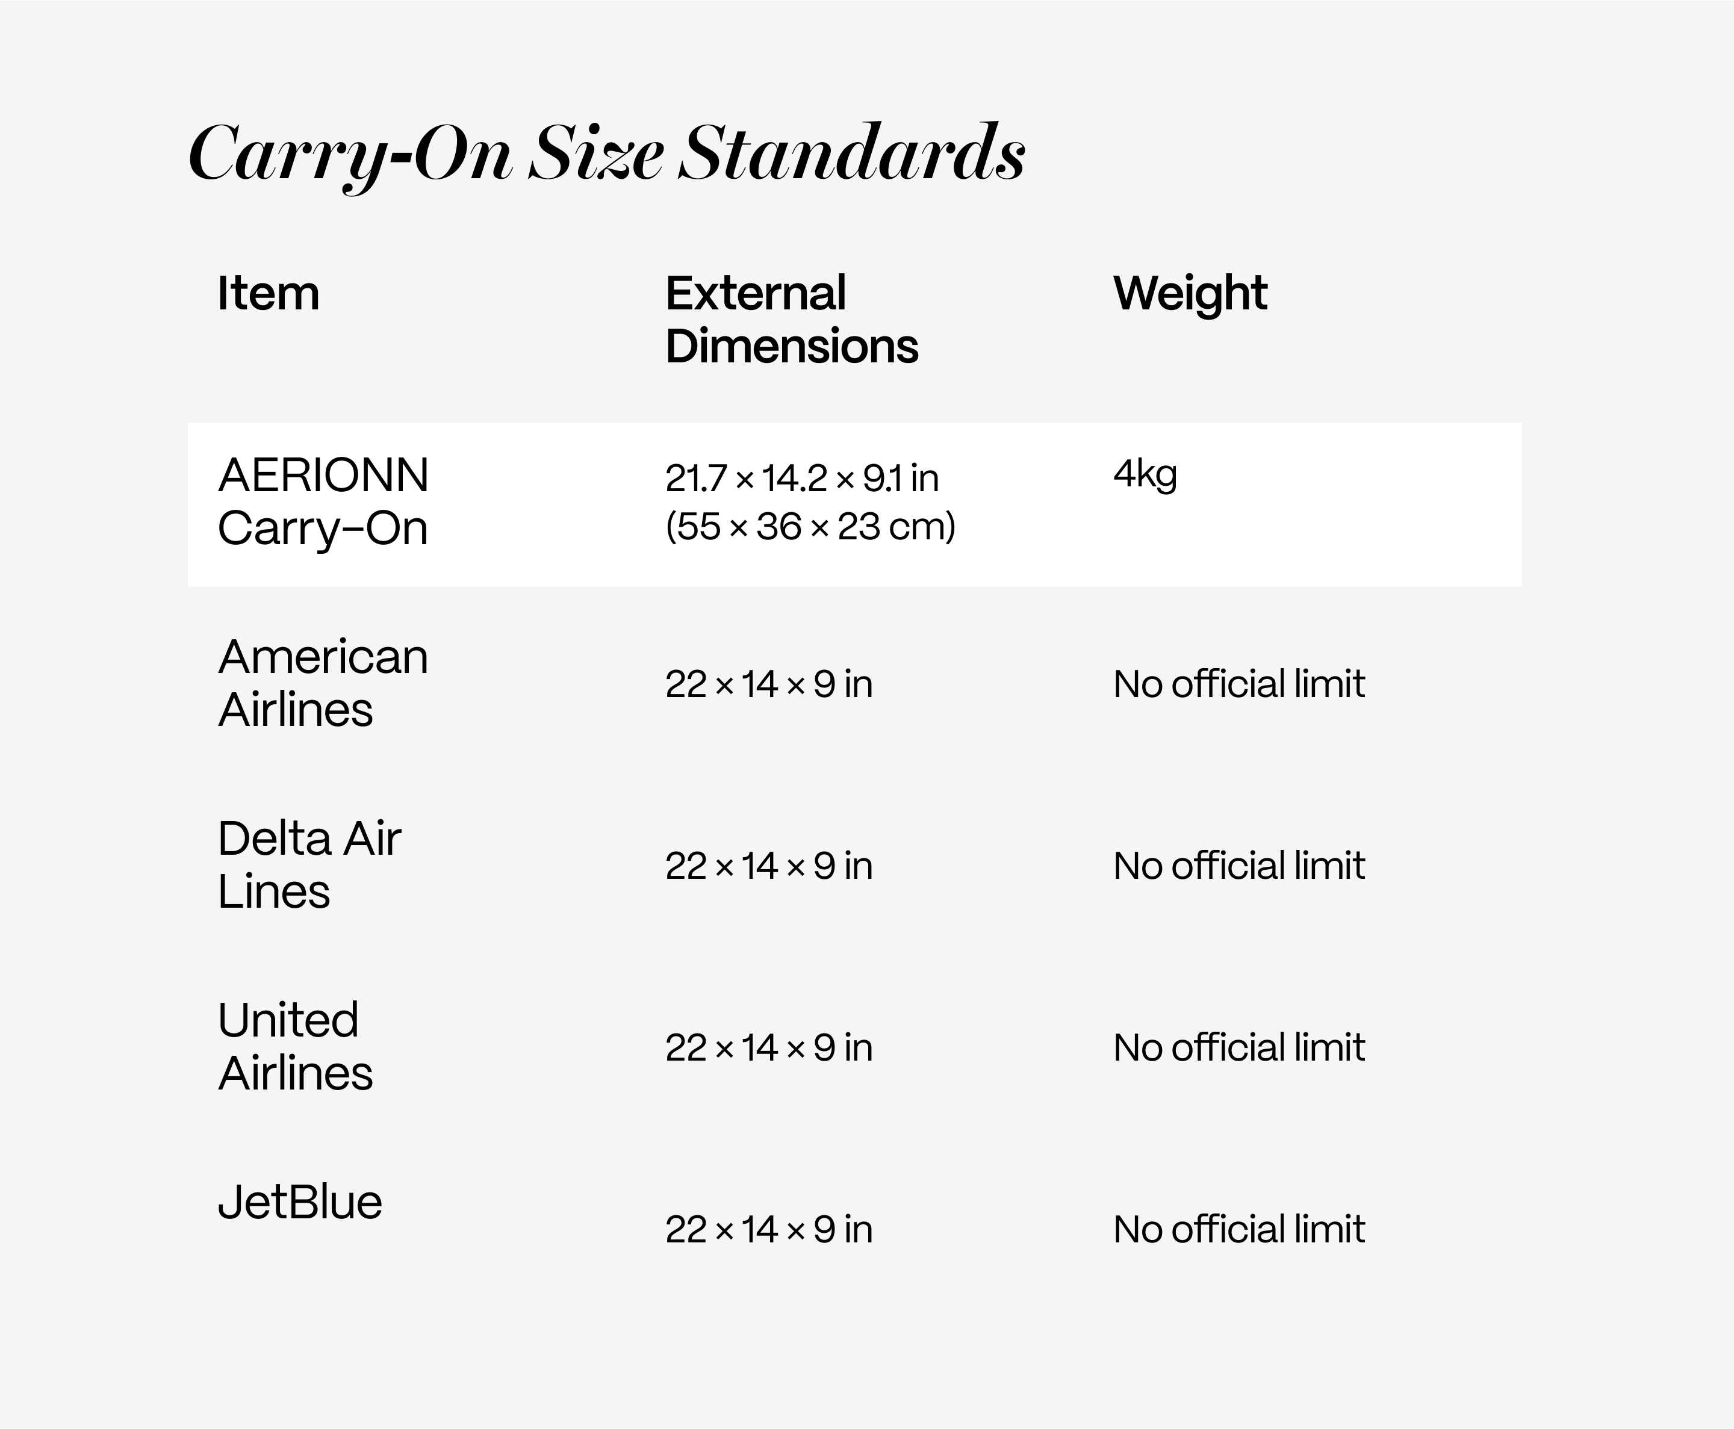Viewport: 1734px width, 1429px height.
Task: Click the External Dimensions column header
Action: pyautogui.click(x=791, y=320)
